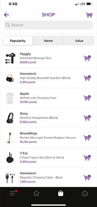Open the profile face icon
The image size is (97, 207).
85,194
